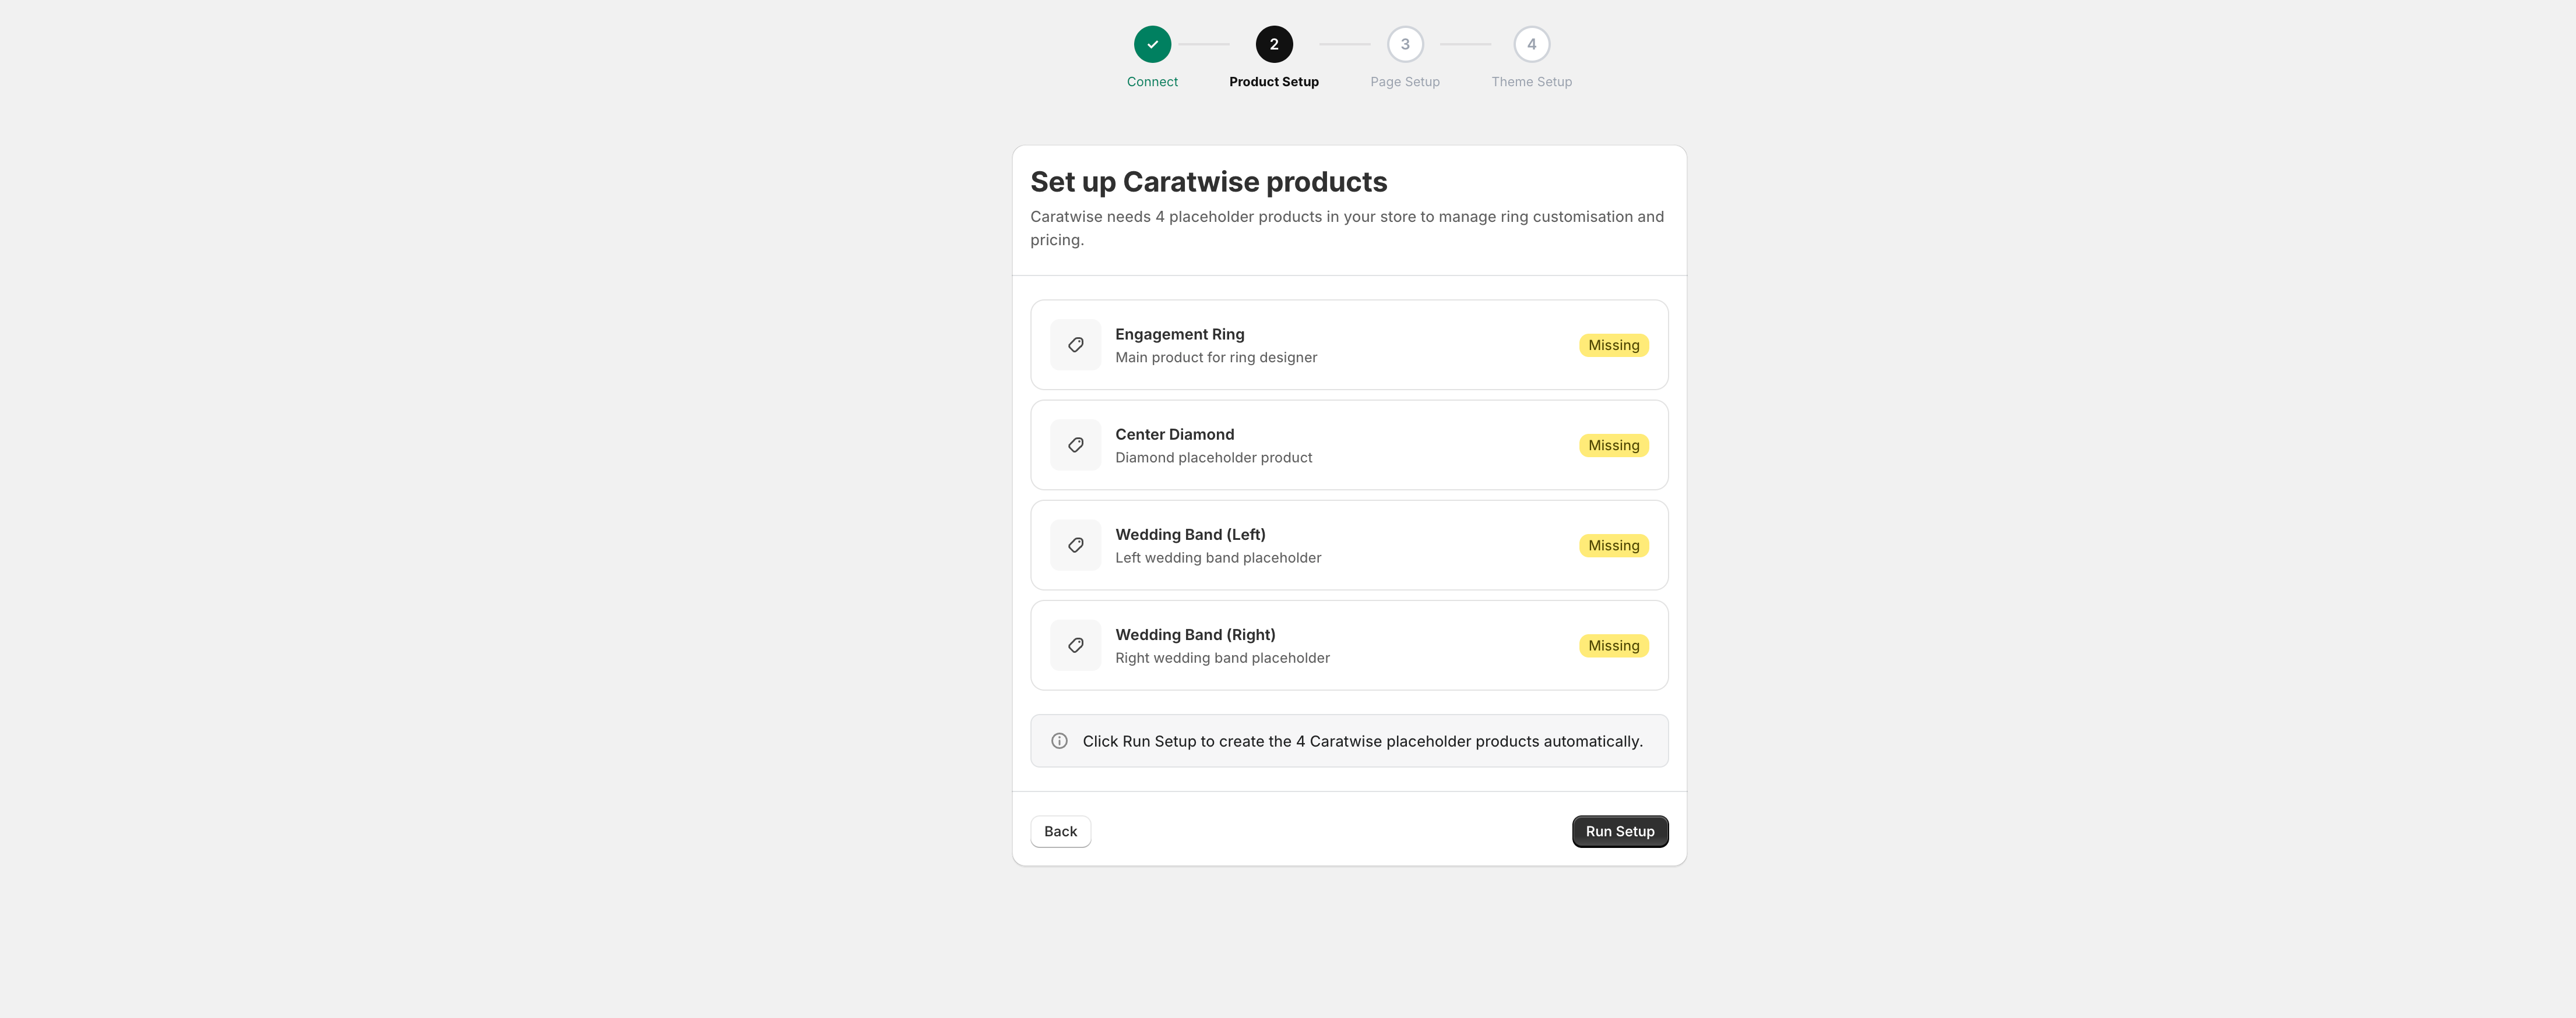This screenshot has width=2576, height=1018.
Task: Click the green Connect step checkmark
Action: [1152, 44]
